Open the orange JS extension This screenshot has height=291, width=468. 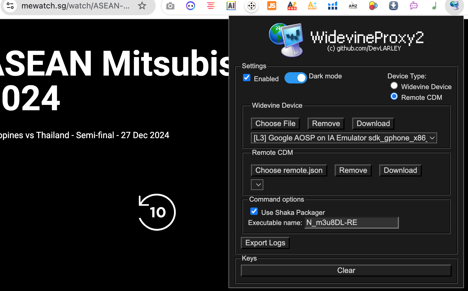(272, 6)
